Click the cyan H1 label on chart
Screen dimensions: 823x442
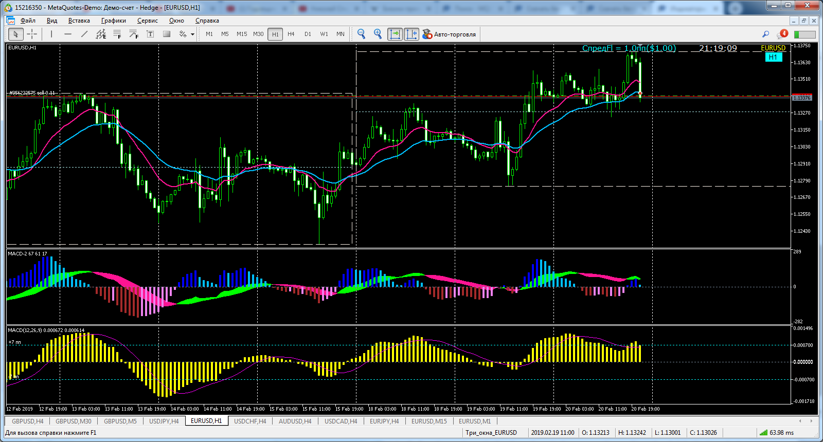(773, 57)
